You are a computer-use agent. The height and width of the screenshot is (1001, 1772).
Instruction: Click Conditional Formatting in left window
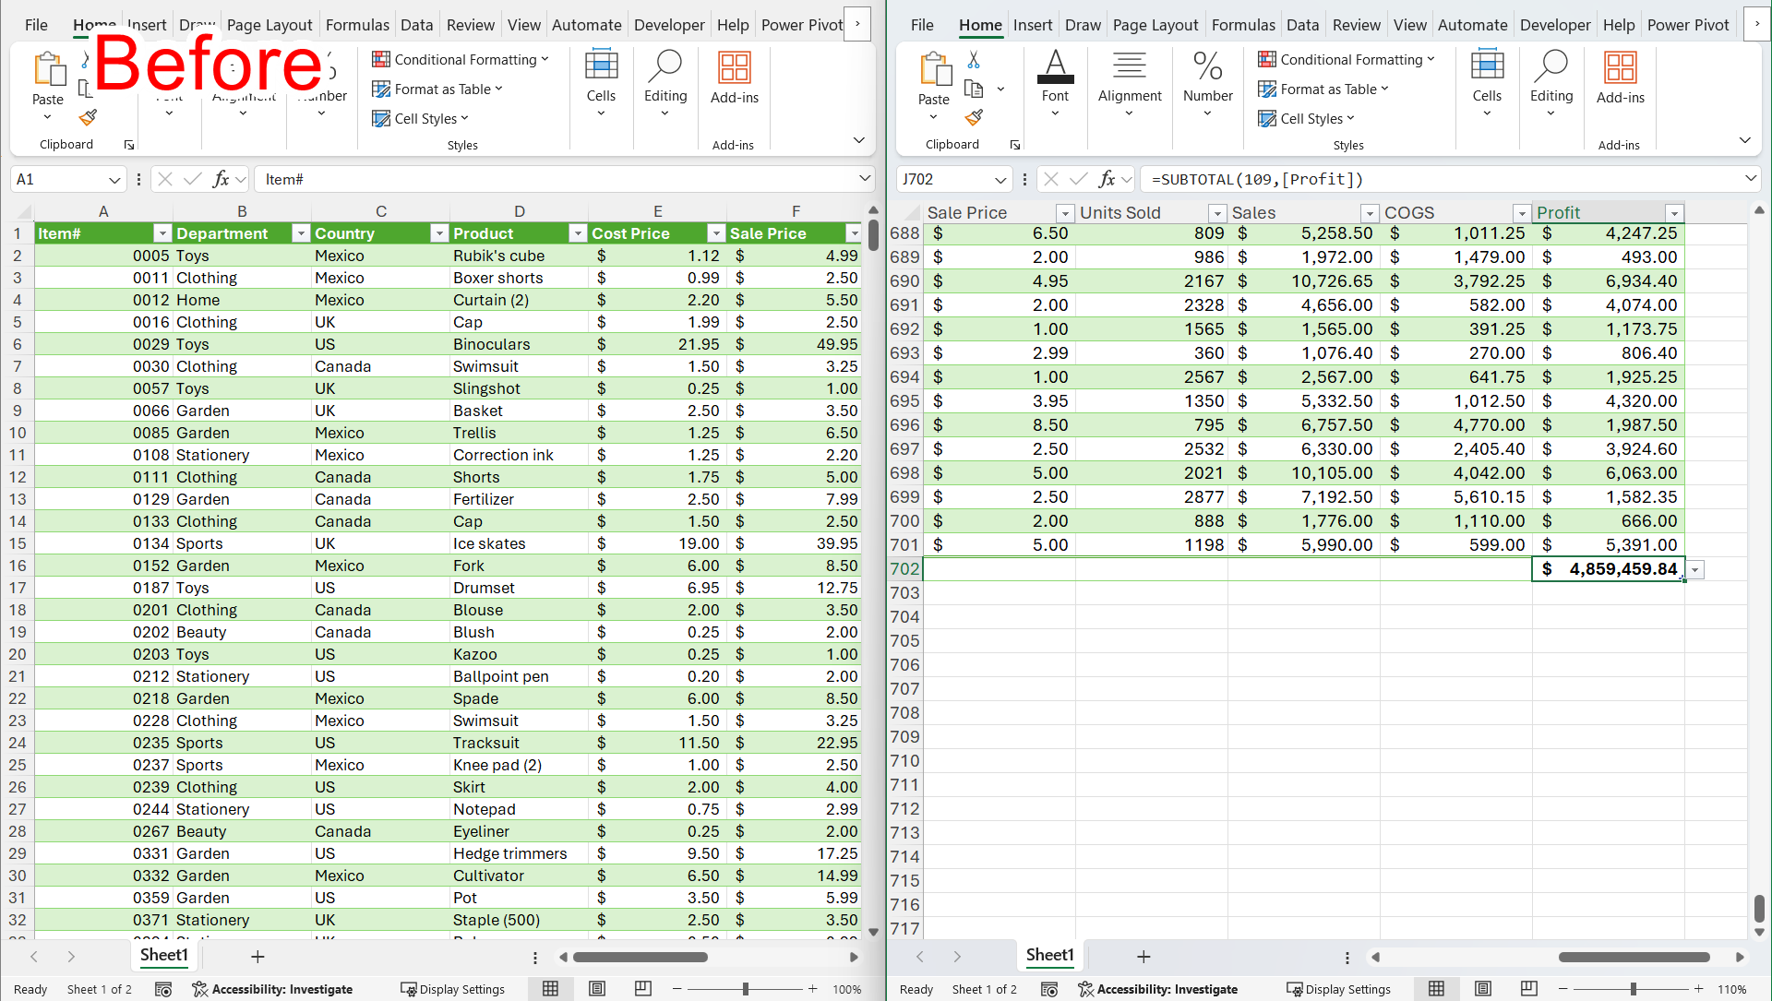pyautogui.click(x=461, y=60)
